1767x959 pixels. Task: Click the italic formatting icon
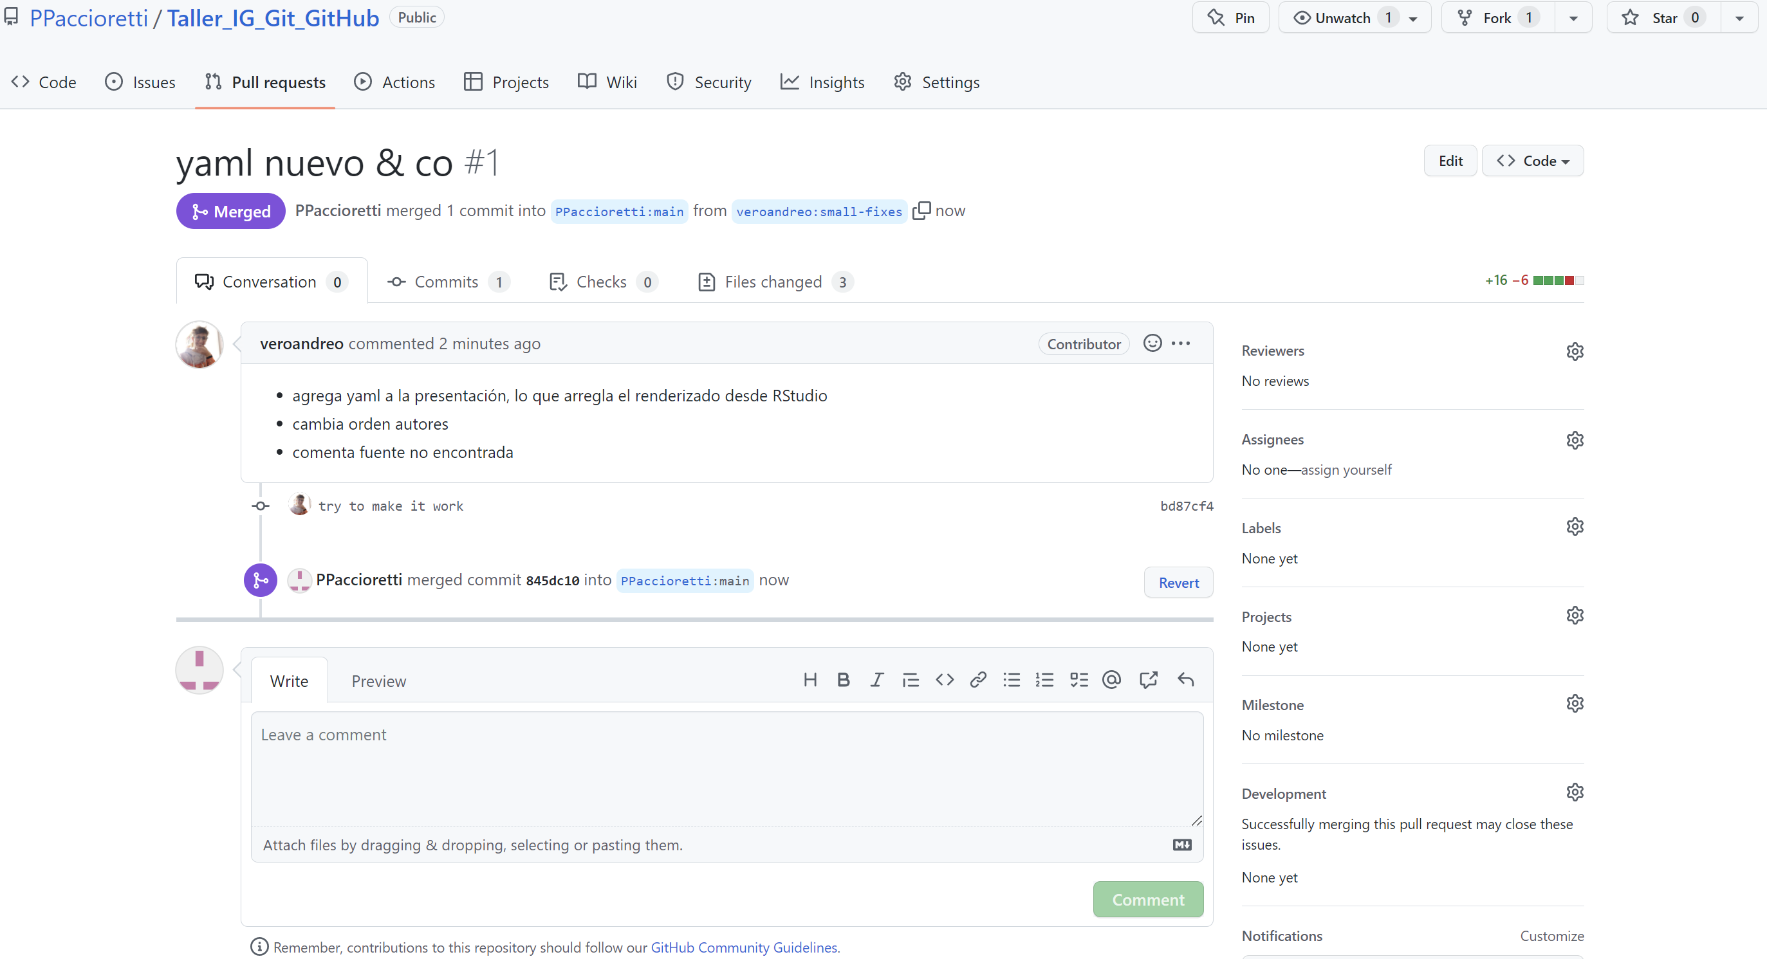point(876,679)
